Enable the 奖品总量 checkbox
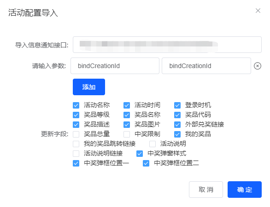 (x=76, y=134)
